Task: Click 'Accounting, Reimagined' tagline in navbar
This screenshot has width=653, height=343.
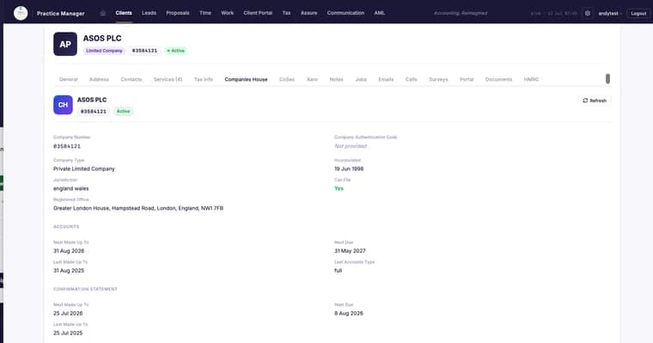Action: click(461, 14)
